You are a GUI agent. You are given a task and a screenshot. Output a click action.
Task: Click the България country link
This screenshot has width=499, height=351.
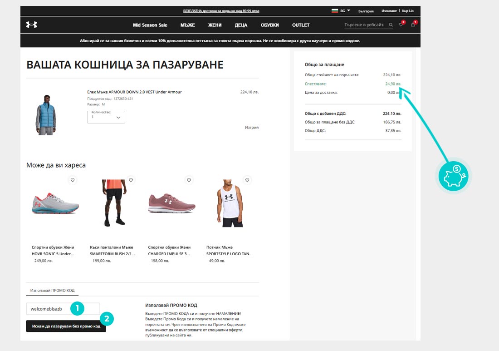click(366, 11)
